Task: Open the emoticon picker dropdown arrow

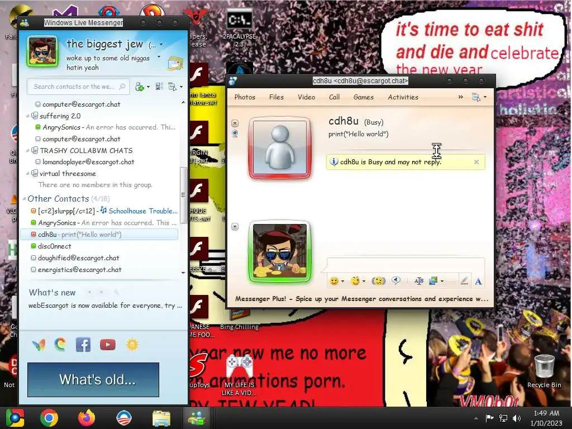Action: pyautogui.click(x=342, y=282)
